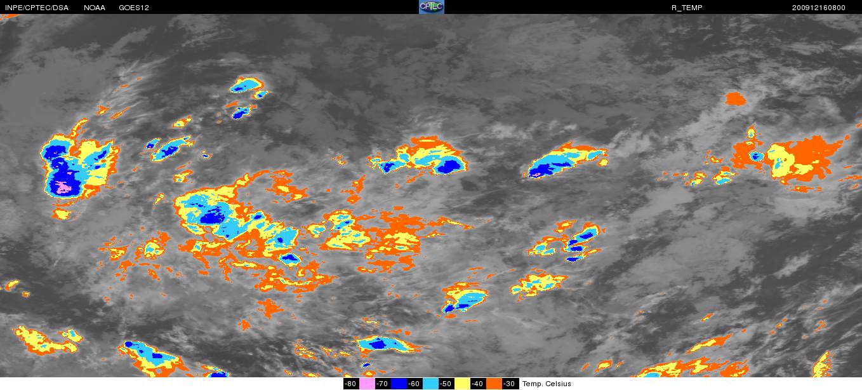Click the -70 legend value
The width and height of the screenshot is (862, 390).
(x=382, y=384)
